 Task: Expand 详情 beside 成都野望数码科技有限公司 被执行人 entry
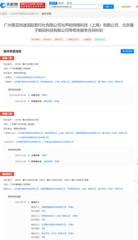pyautogui.click(x=72, y=207)
